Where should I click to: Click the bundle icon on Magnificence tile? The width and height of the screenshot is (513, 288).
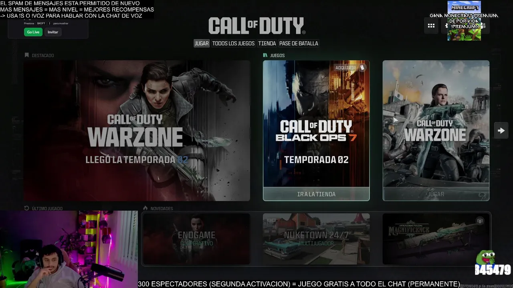point(480,221)
